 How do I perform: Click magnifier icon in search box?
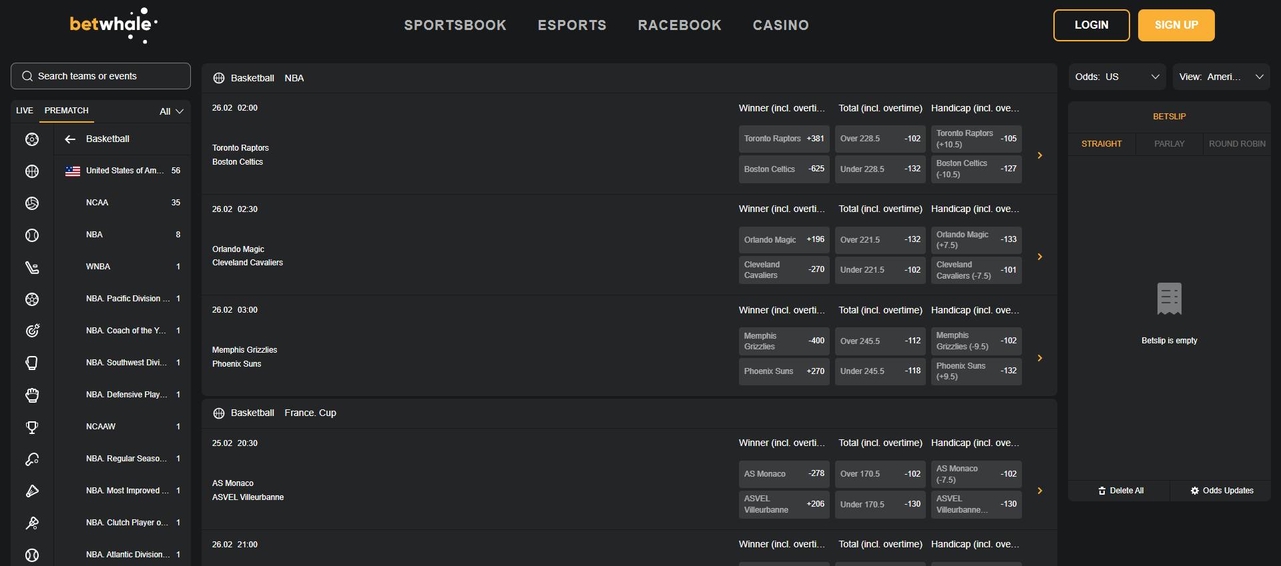click(27, 76)
